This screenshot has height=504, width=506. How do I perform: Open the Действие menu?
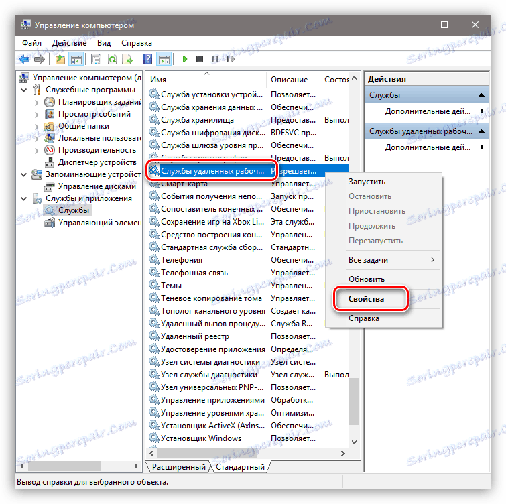(x=70, y=43)
